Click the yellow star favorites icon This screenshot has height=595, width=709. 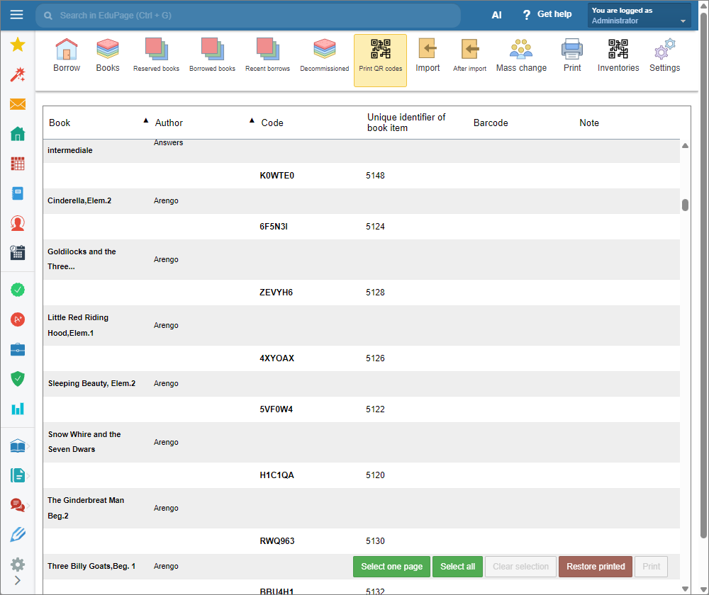[18, 45]
